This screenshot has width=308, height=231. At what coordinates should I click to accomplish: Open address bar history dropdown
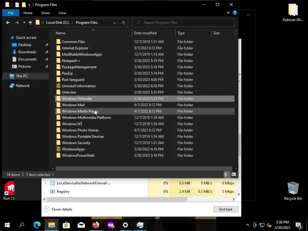115,23
